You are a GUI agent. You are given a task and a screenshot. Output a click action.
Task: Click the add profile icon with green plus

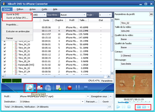tap(59, 88)
